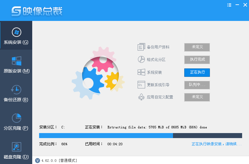Switch to 原版安装 (M) in sidebar
249x164 pixels.
click(16, 65)
